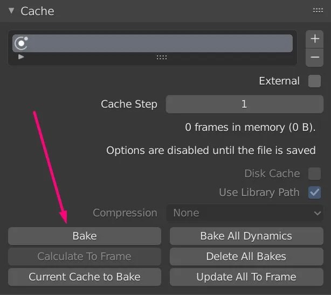Collapse the Cache panel disclosure triangle

11,10
